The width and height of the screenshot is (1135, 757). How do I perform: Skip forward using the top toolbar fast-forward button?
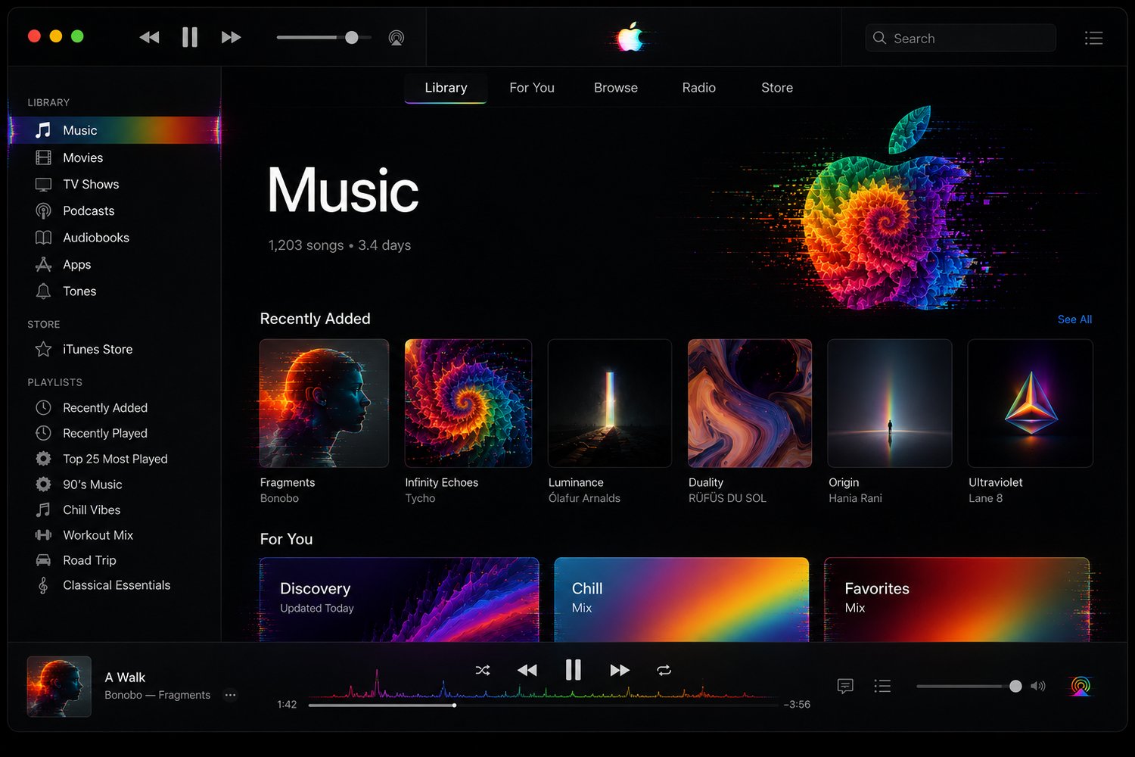[x=231, y=37]
